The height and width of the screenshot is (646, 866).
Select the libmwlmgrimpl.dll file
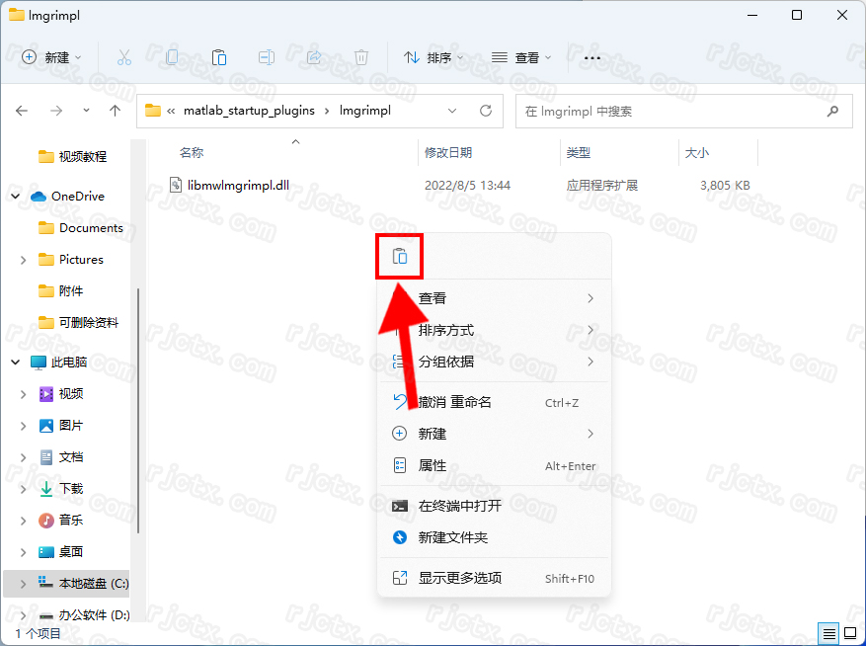coord(237,185)
